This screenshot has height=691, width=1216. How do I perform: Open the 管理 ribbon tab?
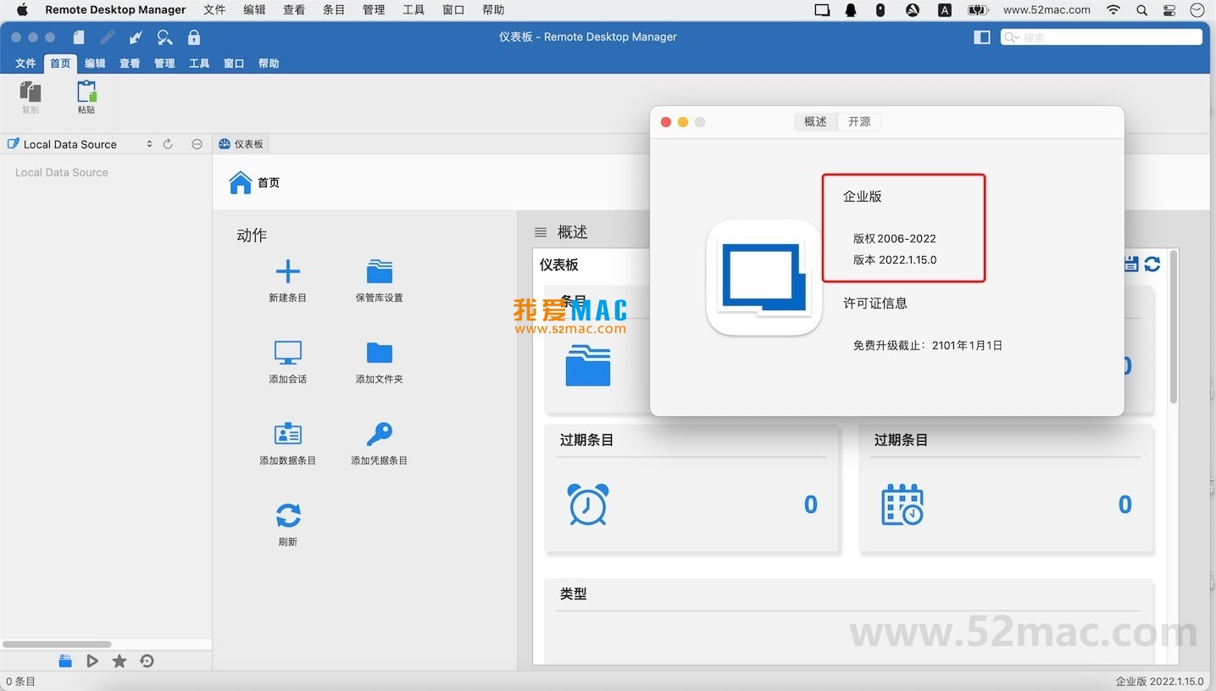pos(164,64)
